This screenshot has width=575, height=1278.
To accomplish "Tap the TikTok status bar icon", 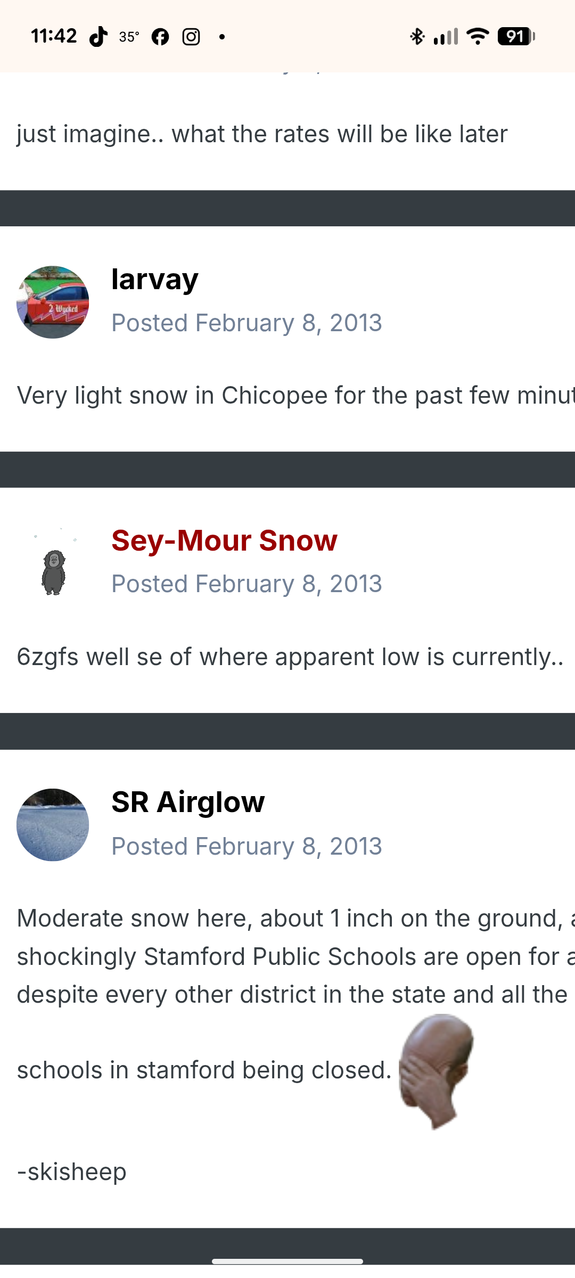I will (x=98, y=37).
